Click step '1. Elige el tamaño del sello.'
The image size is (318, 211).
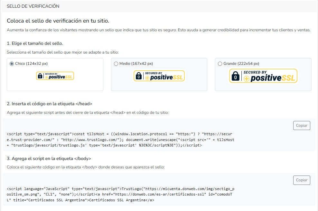coord(35,44)
